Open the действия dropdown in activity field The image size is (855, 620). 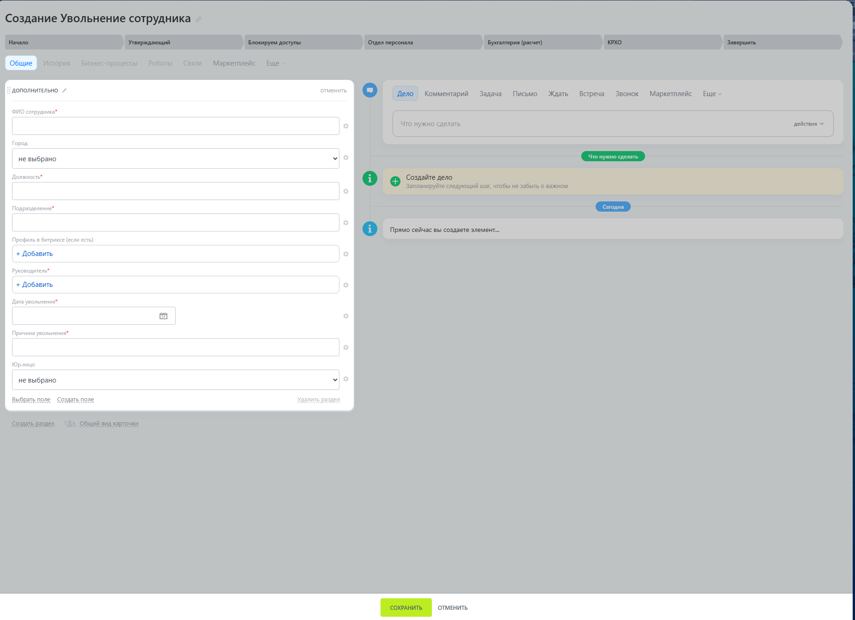[x=809, y=124]
